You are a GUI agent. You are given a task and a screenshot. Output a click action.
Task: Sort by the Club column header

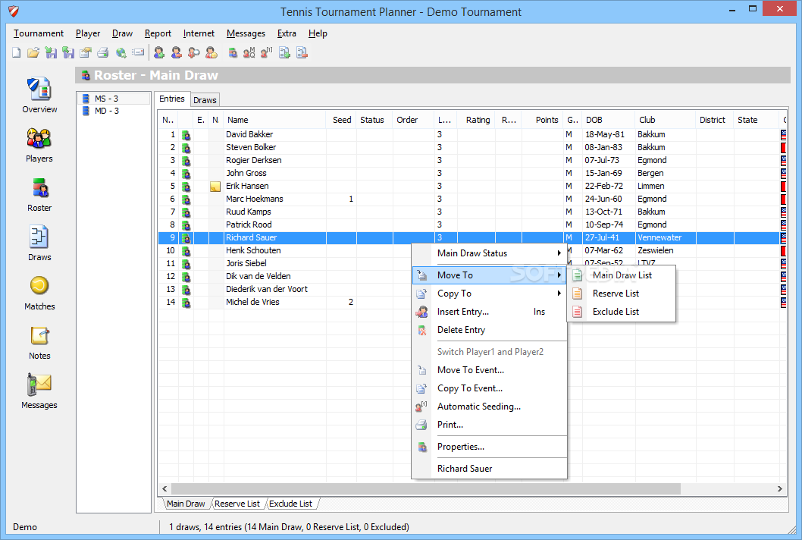[666, 120]
